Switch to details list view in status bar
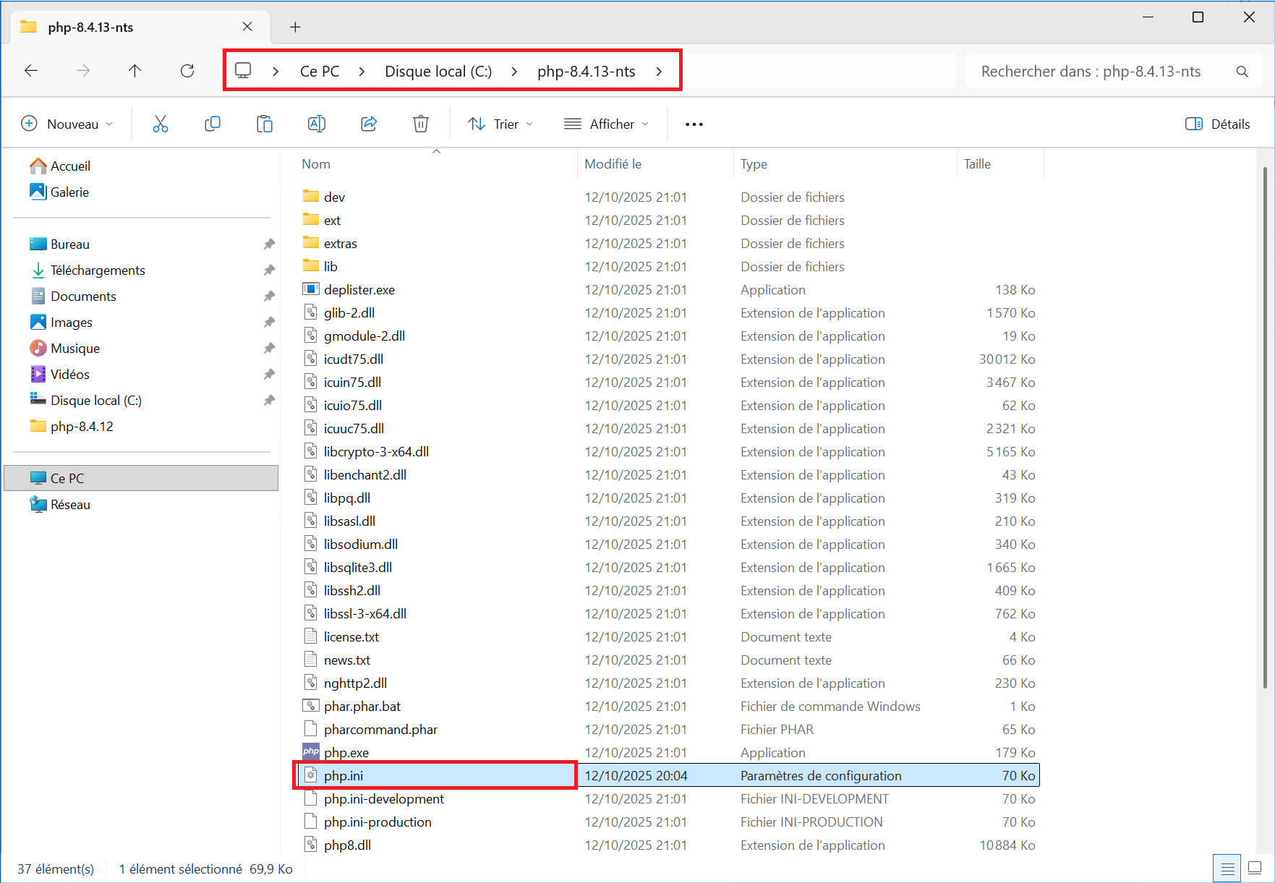This screenshot has width=1275, height=883. [1227, 868]
